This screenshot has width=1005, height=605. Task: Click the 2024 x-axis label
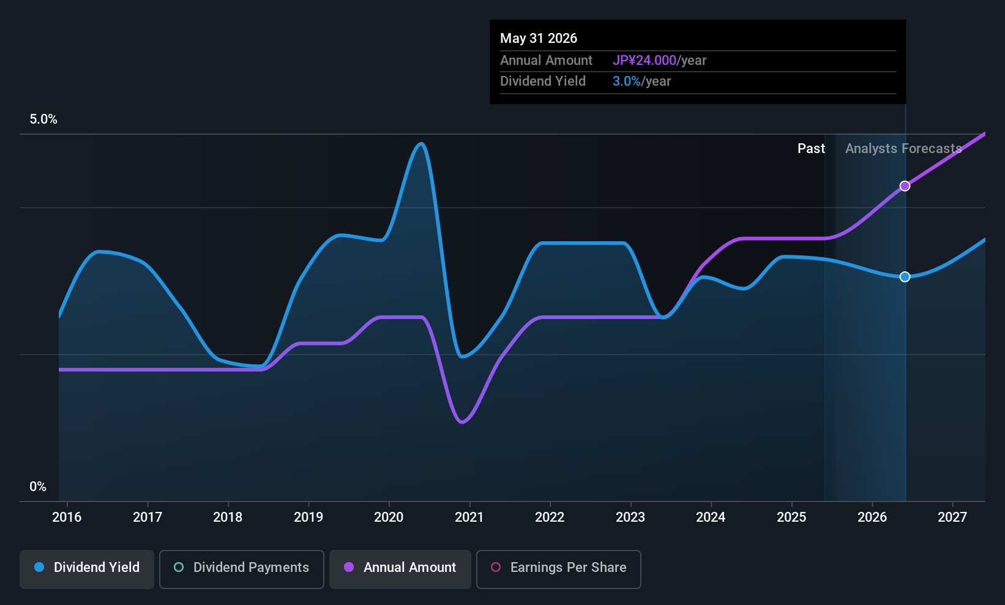click(711, 517)
